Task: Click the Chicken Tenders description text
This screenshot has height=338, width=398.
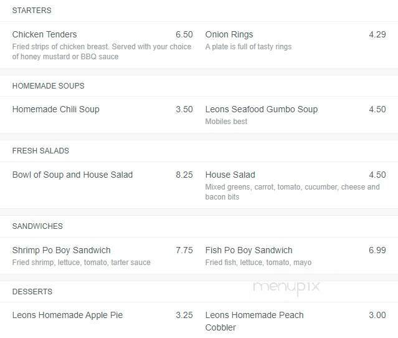Action: coord(102,52)
